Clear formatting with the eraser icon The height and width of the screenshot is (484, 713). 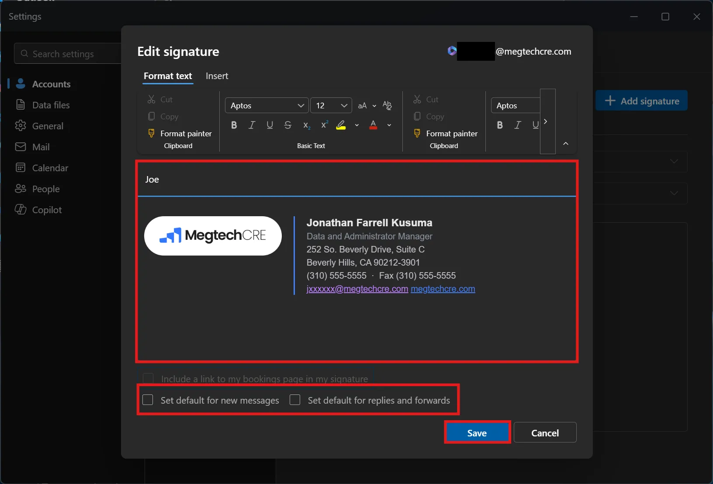[x=387, y=105]
